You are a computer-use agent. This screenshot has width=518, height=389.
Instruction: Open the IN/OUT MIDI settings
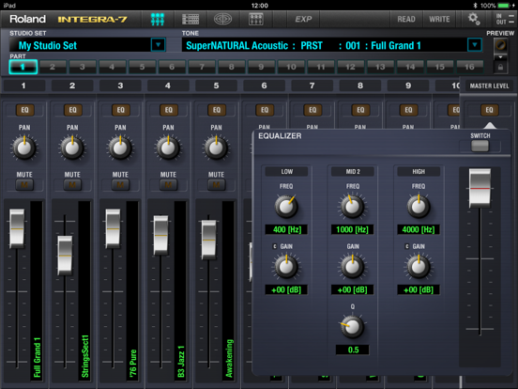pyautogui.click(x=505, y=19)
